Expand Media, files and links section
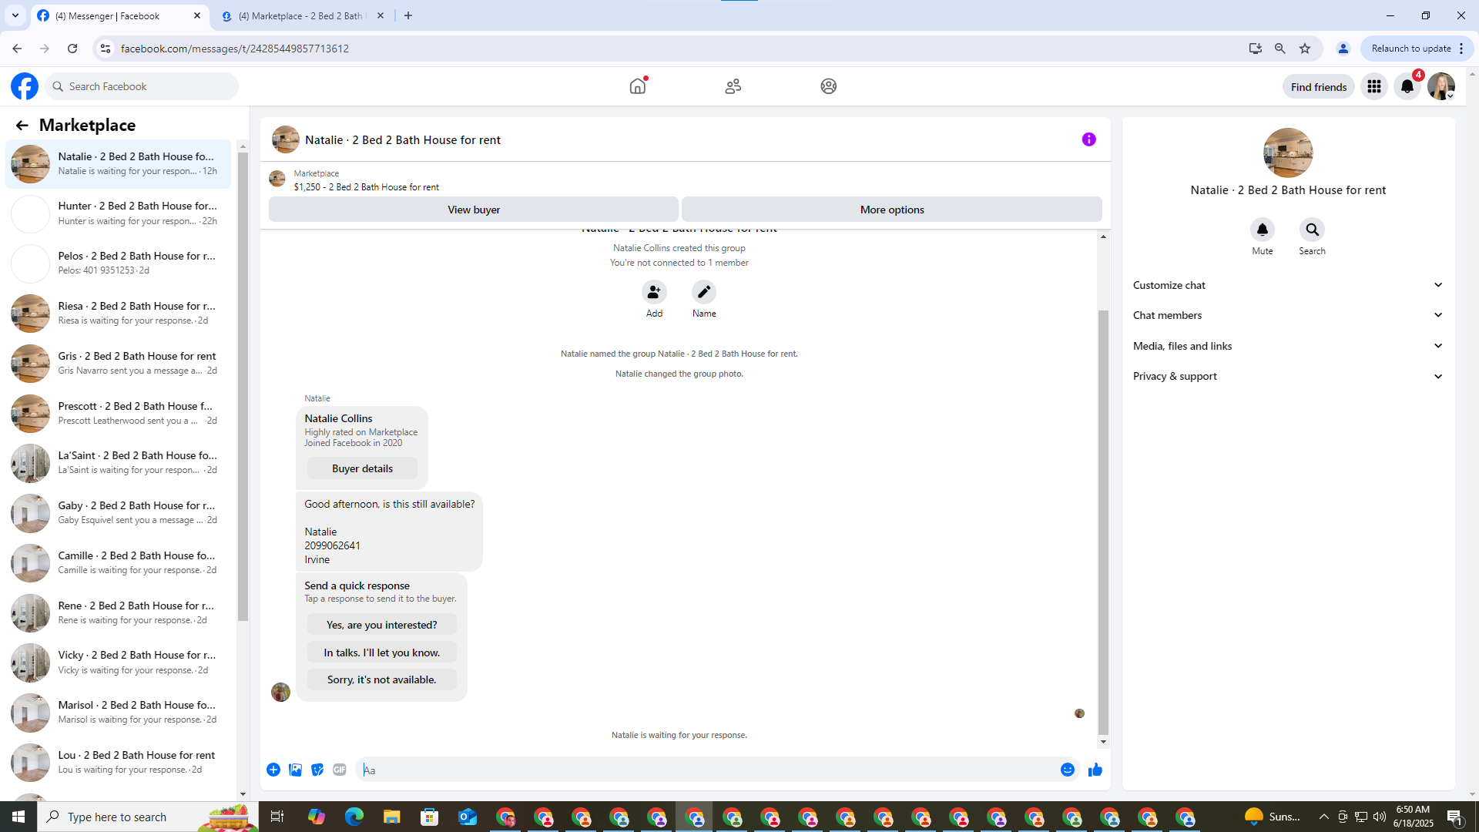The width and height of the screenshot is (1479, 832). (x=1288, y=346)
